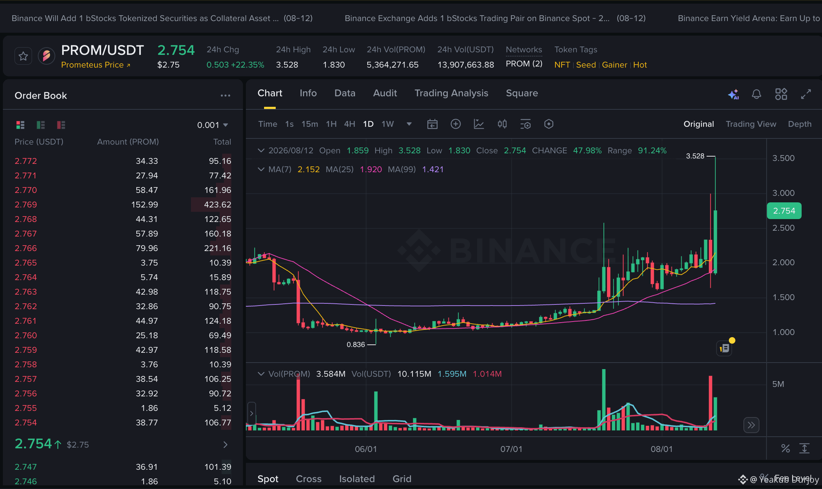Select the Isolated margin tab

pyautogui.click(x=357, y=479)
